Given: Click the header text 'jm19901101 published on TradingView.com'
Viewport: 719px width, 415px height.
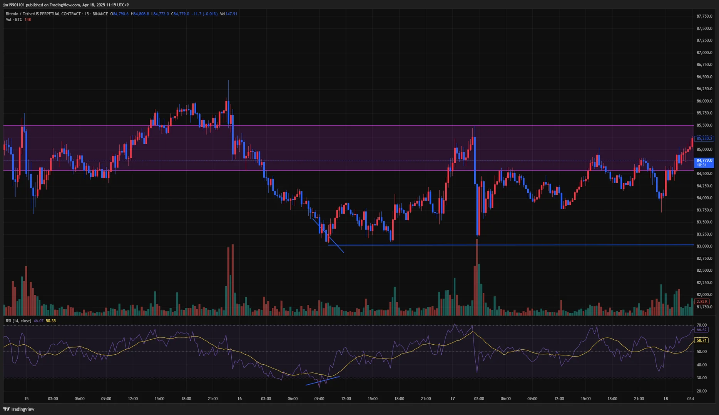Looking at the screenshot, I should [42, 5].
